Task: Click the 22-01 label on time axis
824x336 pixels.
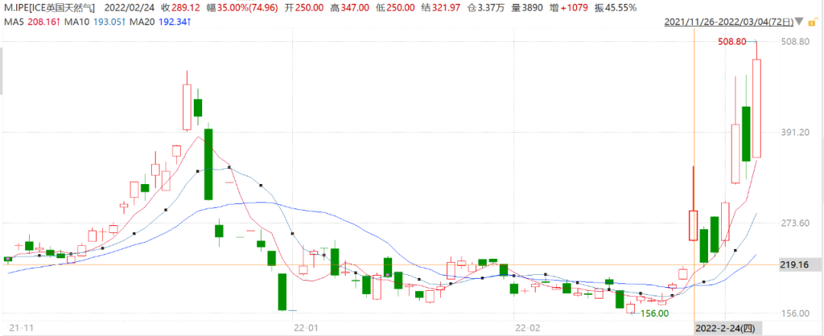Action: (x=304, y=328)
